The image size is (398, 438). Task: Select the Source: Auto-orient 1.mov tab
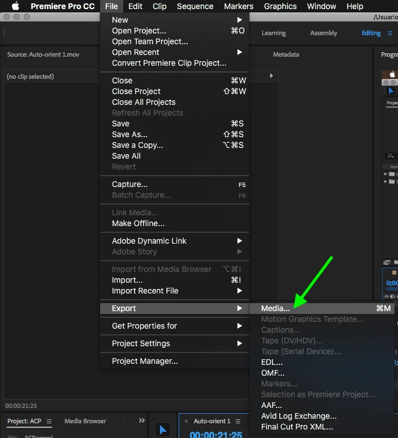(x=43, y=54)
